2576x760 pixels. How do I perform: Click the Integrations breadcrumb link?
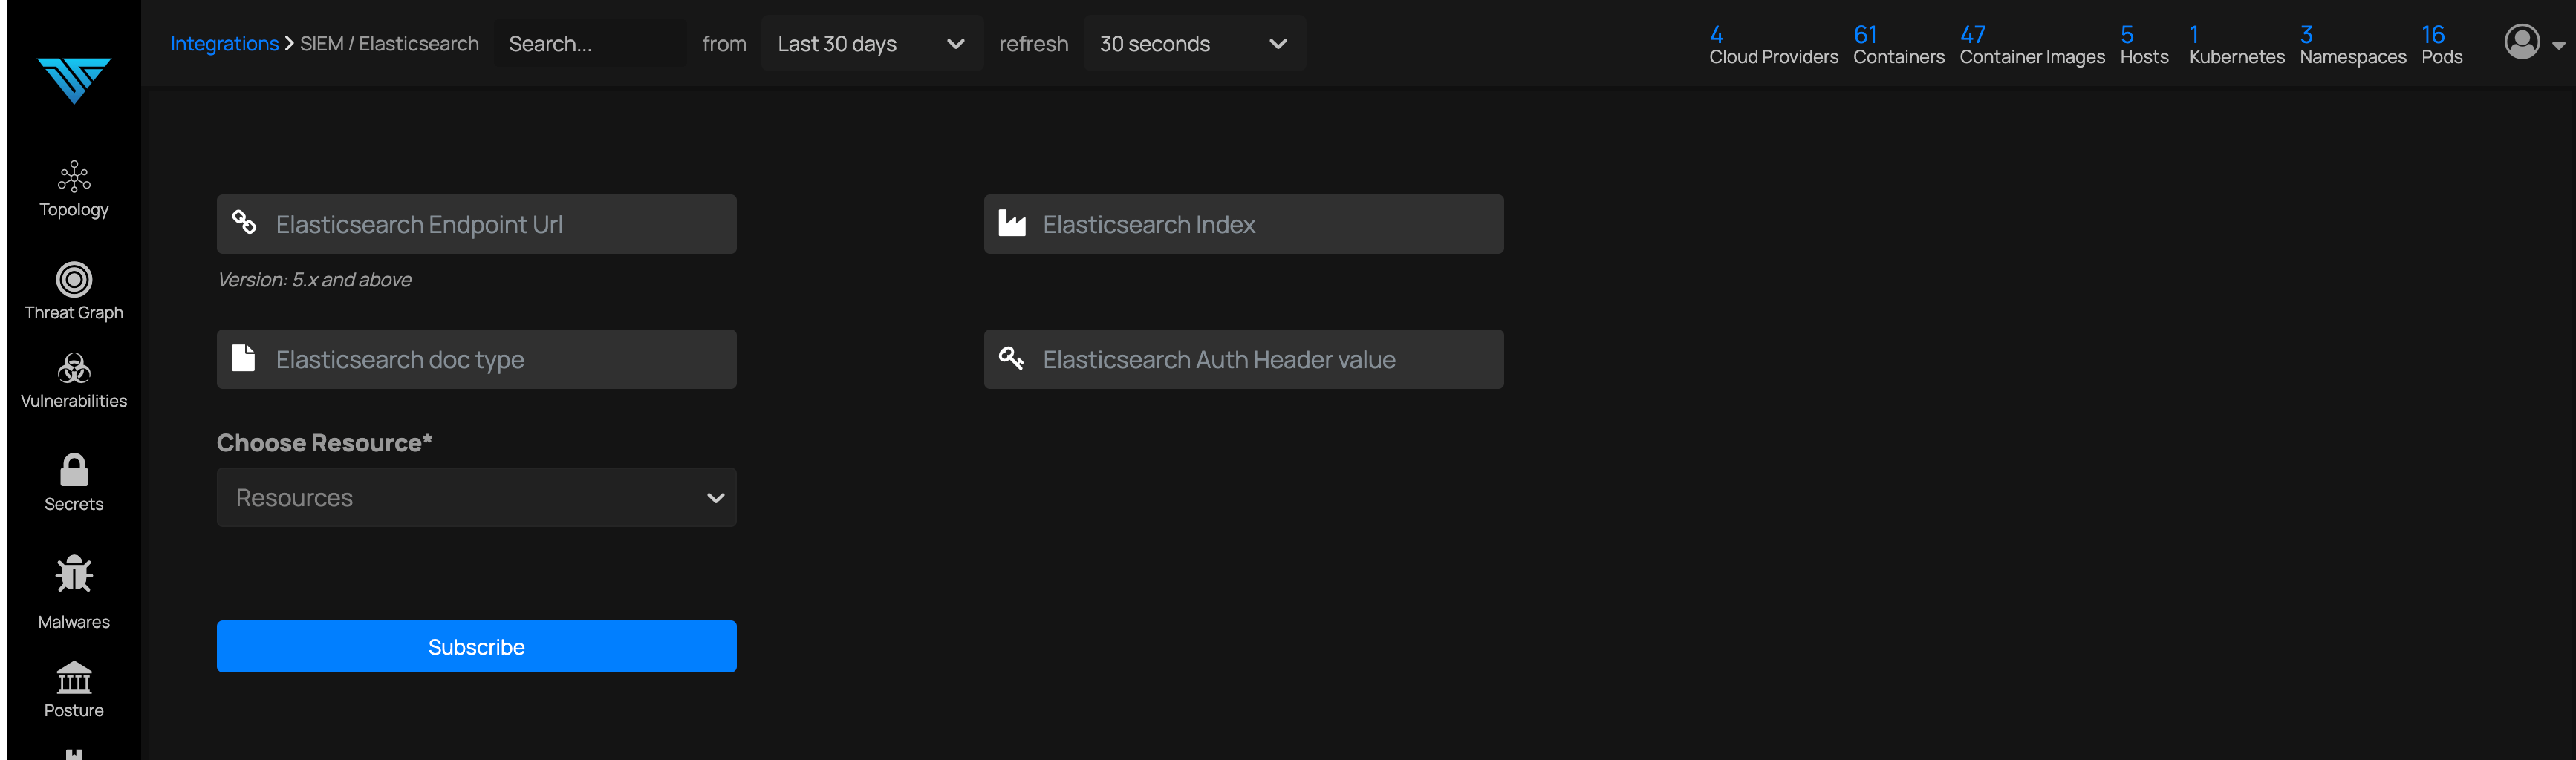tap(224, 44)
